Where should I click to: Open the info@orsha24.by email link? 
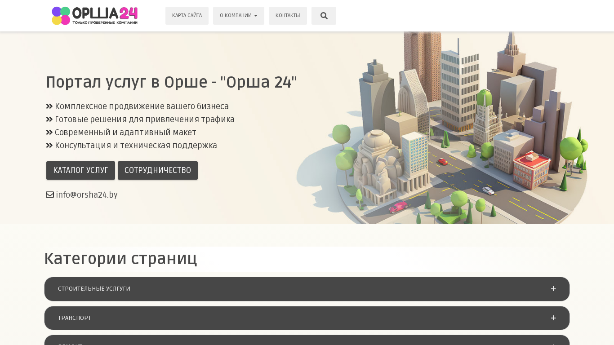(87, 195)
